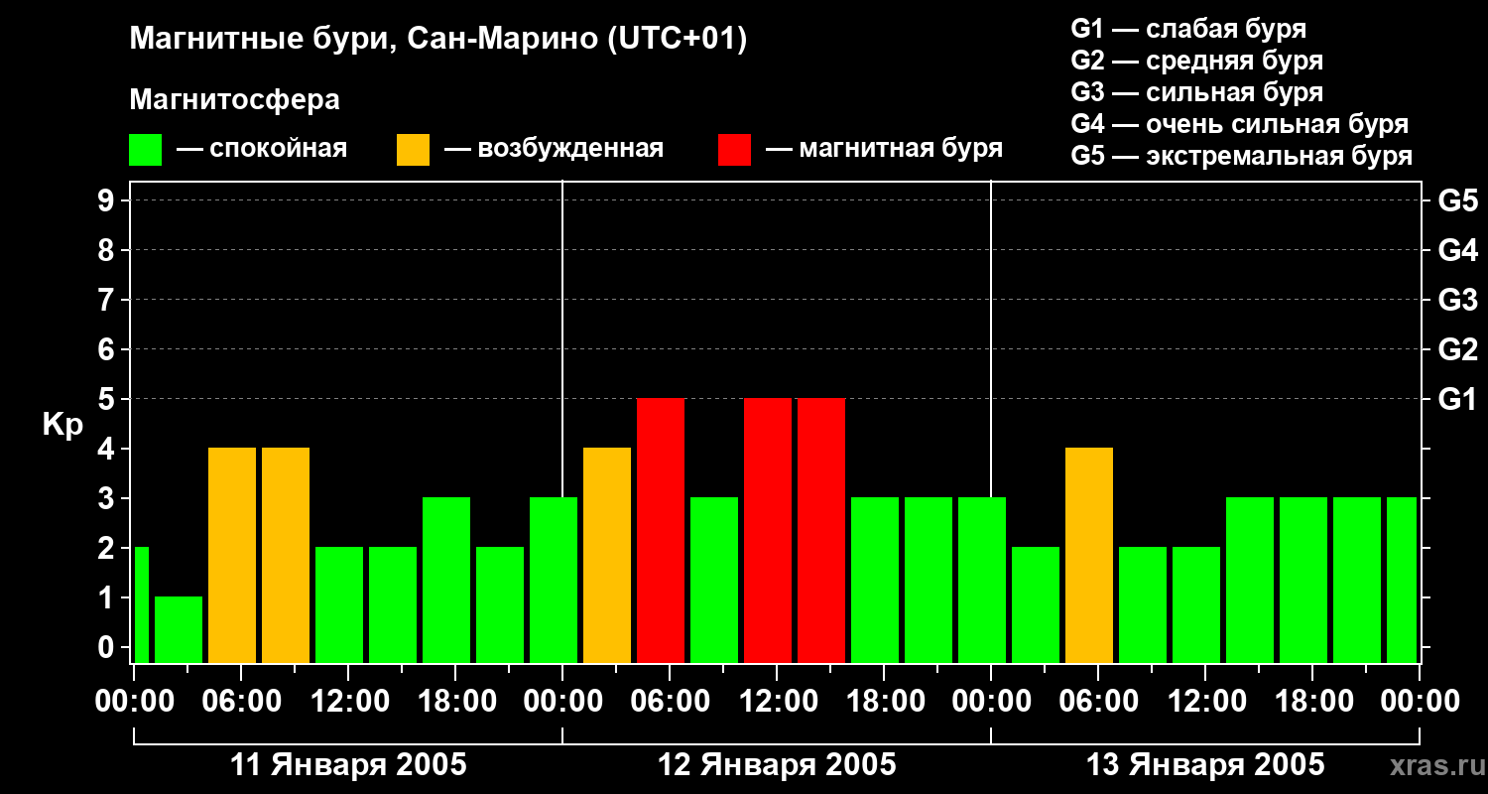Viewport: 1488px width, 794px height.
Task: Click the chart title 'Магнитные бури, Сан-Марино (UTC+01)'
Action: coord(437,40)
